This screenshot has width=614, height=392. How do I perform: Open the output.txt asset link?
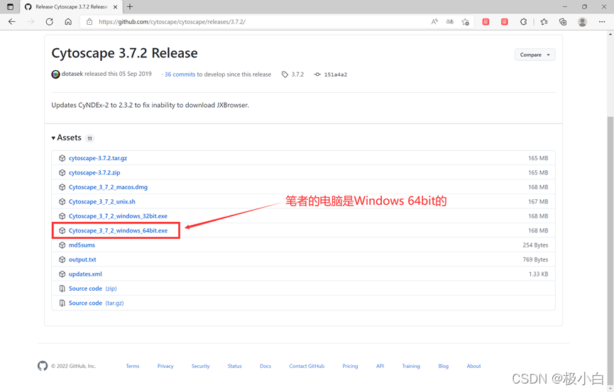(x=82, y=259)
